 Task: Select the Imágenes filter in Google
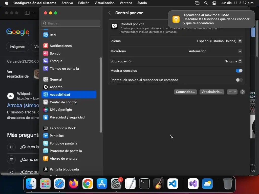tap(17, 47)
